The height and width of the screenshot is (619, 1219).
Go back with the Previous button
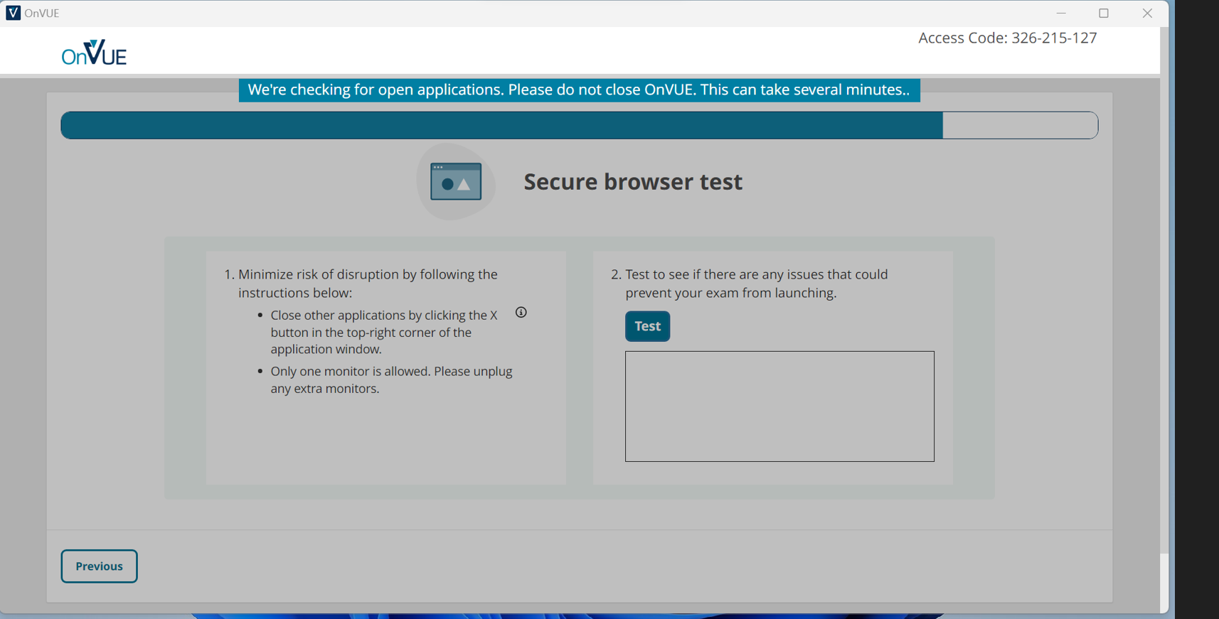pos(99,566)
